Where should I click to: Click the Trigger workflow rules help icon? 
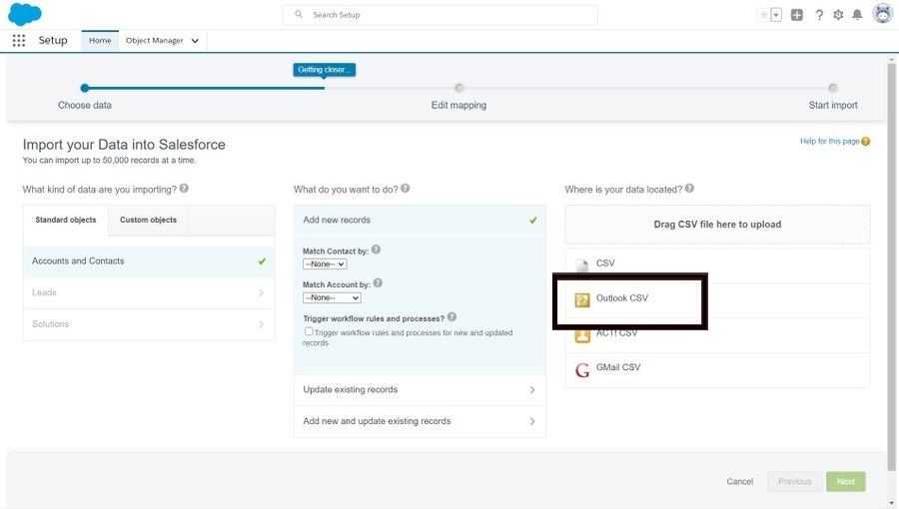coord(451,316)
